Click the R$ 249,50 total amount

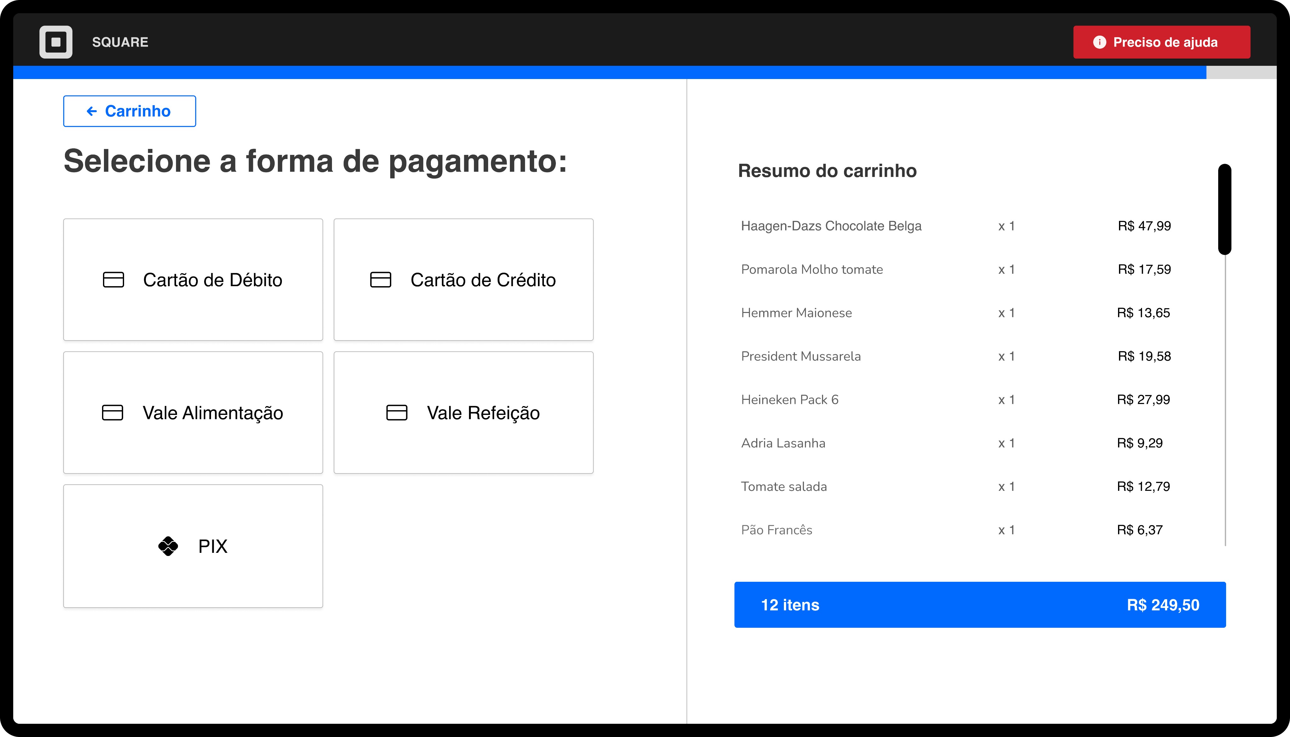[1163, 605]
